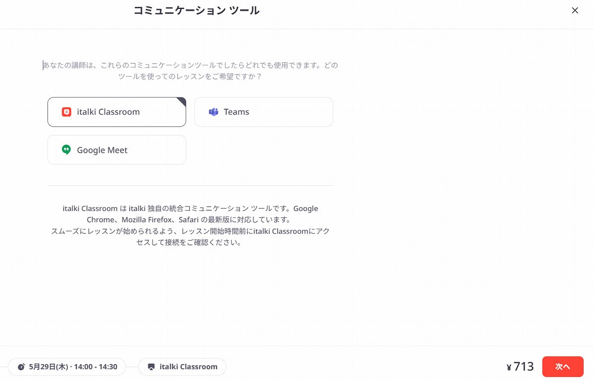Viewport: 594px width, 380px height.
Task: Close the communication tool dialog
Action: tap(575, 10)
